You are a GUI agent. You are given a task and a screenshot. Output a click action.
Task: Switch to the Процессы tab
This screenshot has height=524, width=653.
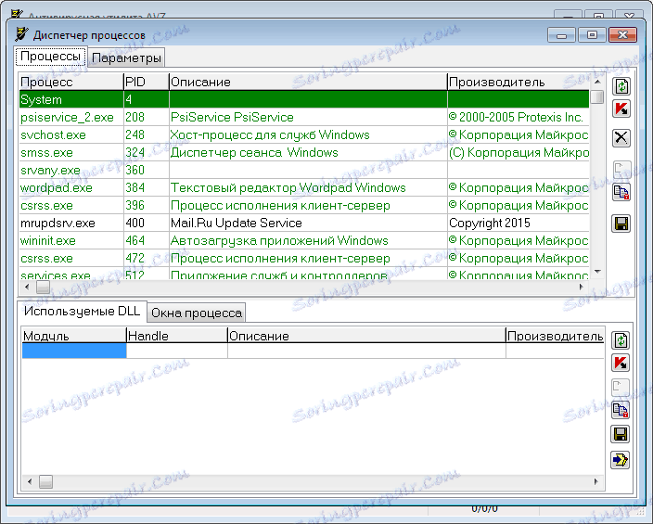50,57
